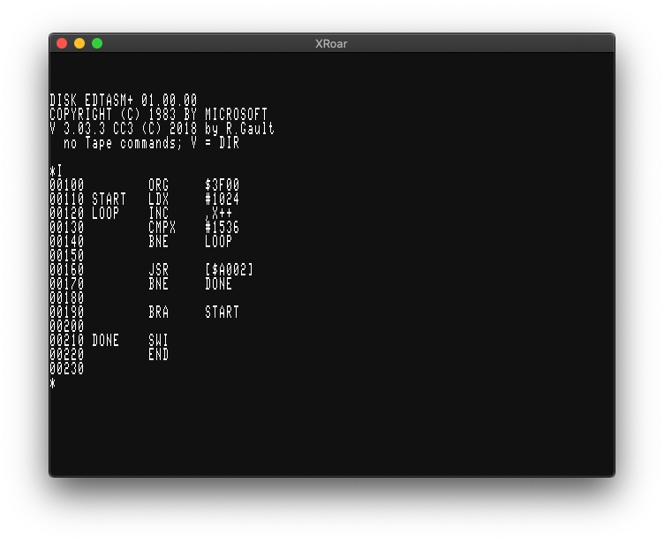The width and height of the screenshot is (664, 542).
Task: Click the #1024 operand
Action: click(222, 199)
